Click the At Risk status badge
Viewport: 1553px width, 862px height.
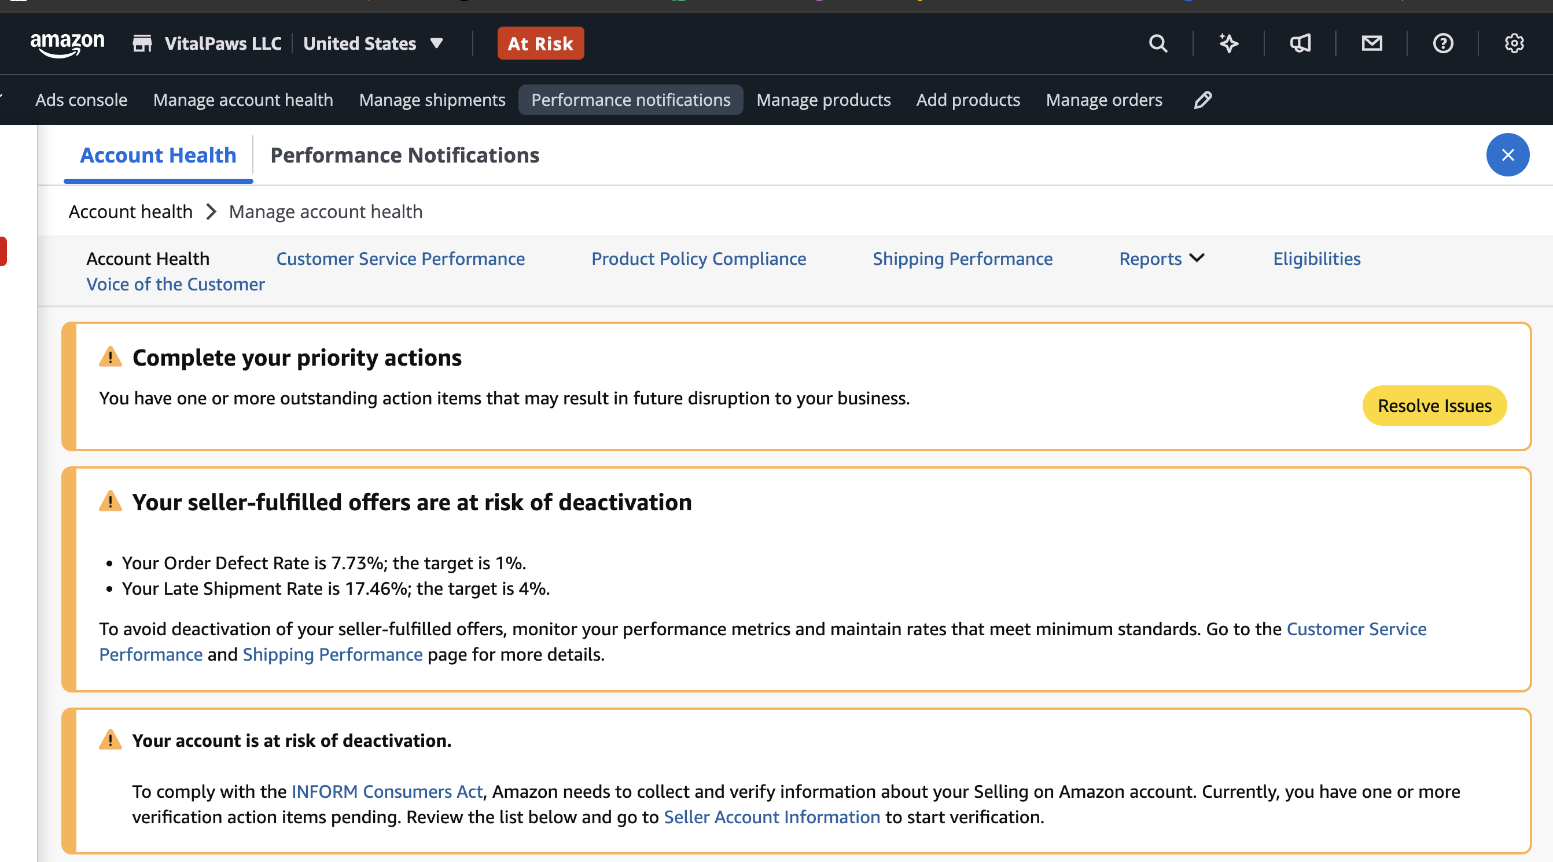coord(540,43)
